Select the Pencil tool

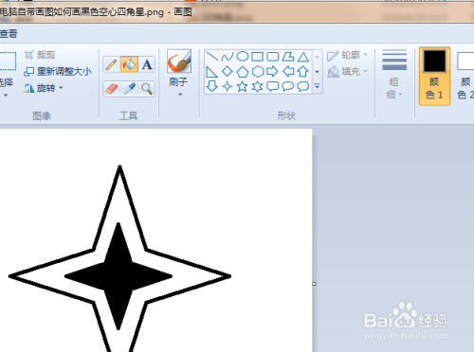[x=111, y=64]
